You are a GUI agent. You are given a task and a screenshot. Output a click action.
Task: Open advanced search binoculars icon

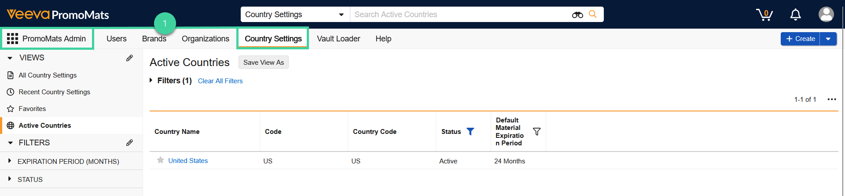click(x=577, y=15)
